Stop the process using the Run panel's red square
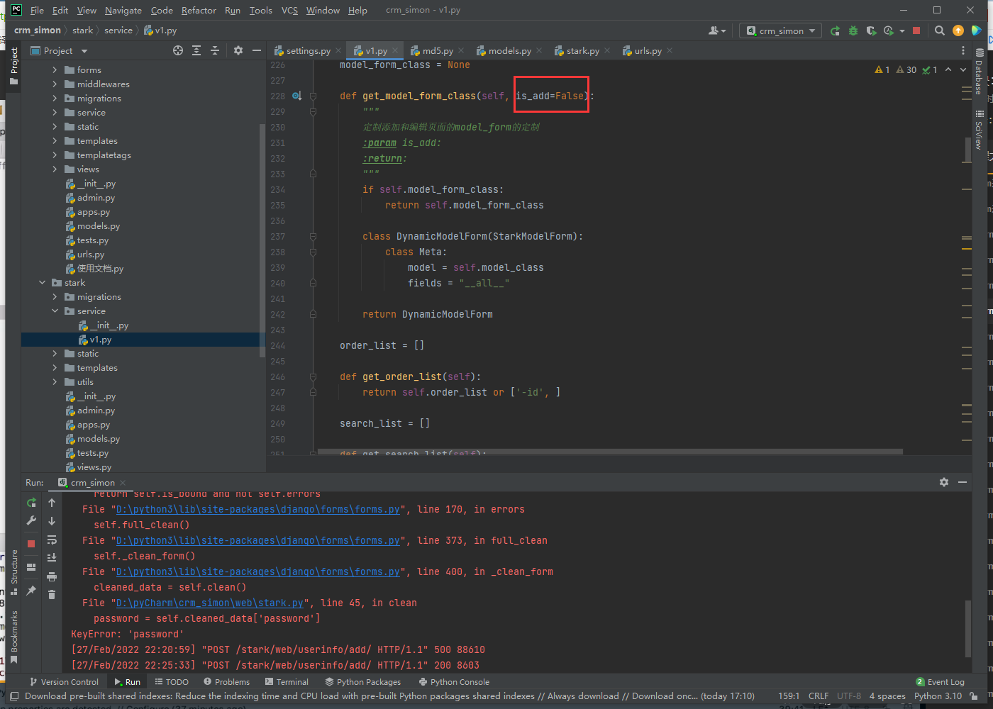 point(31,543)
